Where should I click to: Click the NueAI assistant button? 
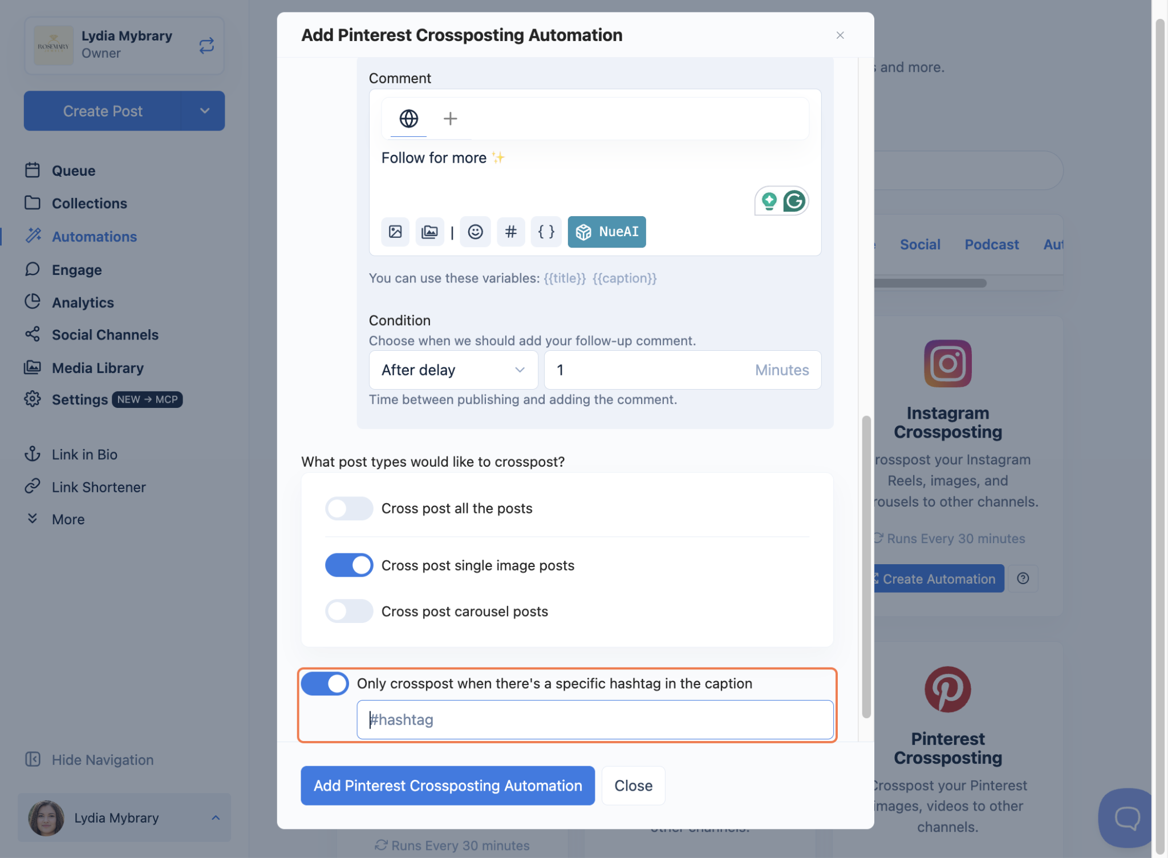pos(607,232)
